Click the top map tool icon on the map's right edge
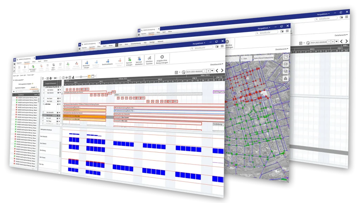This screenshot has height=203, width=360. (285, 57)
